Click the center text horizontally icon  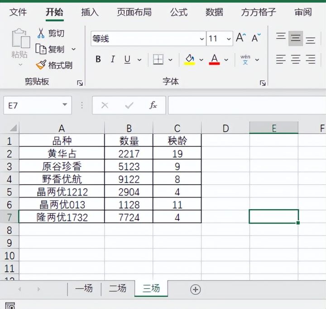pyautogui.click(x=296, y=59)
